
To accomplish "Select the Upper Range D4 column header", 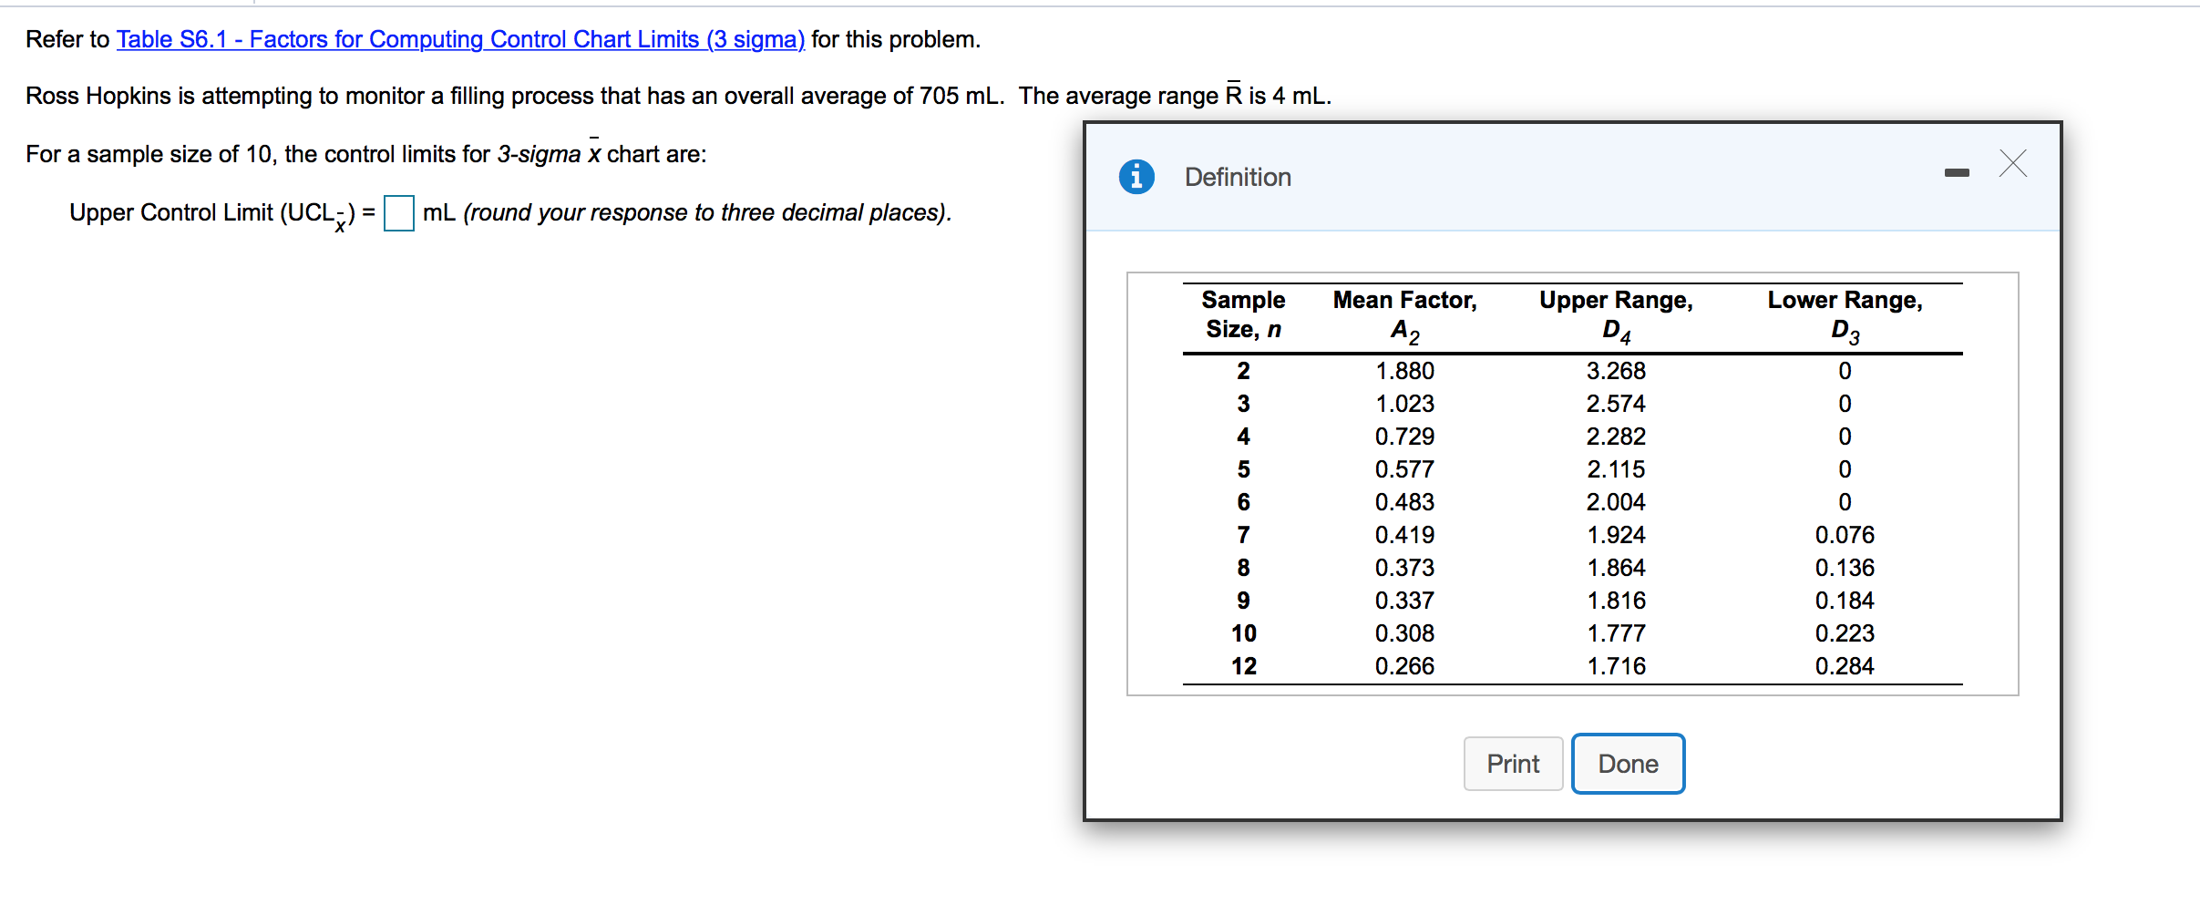I will (x=1615, y=314).
